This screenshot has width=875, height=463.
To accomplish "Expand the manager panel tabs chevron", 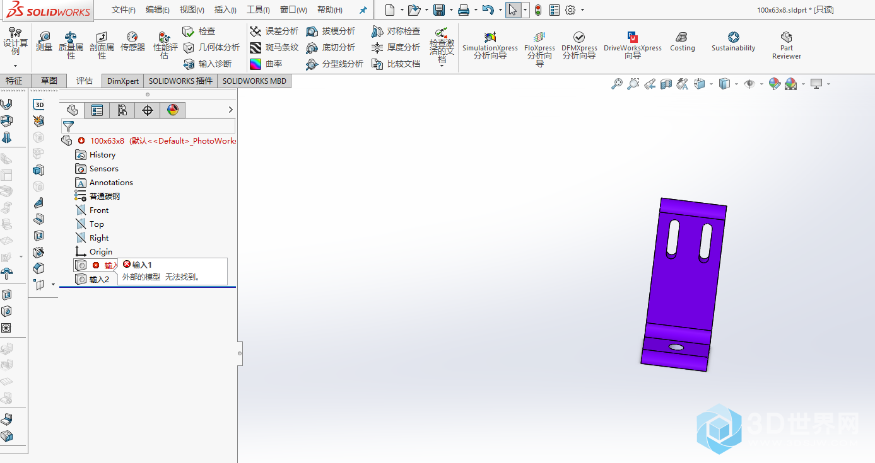I will [x=230, y=110].
